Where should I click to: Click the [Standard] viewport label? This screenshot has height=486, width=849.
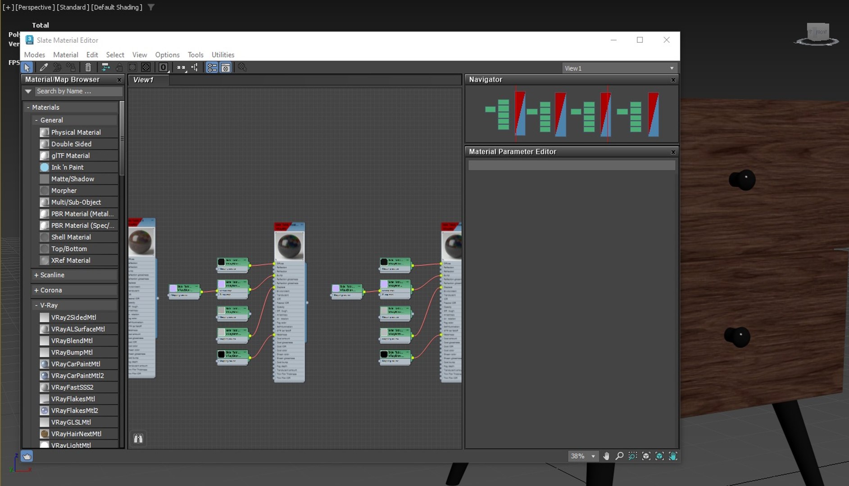pos(72,7)
